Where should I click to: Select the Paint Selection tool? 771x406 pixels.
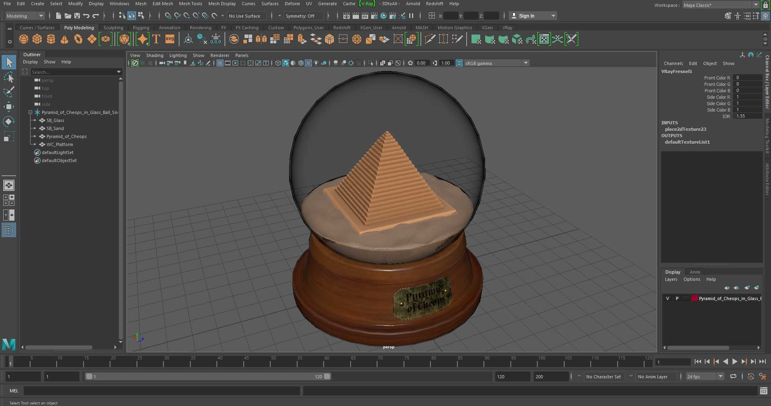tap(9, 92)
